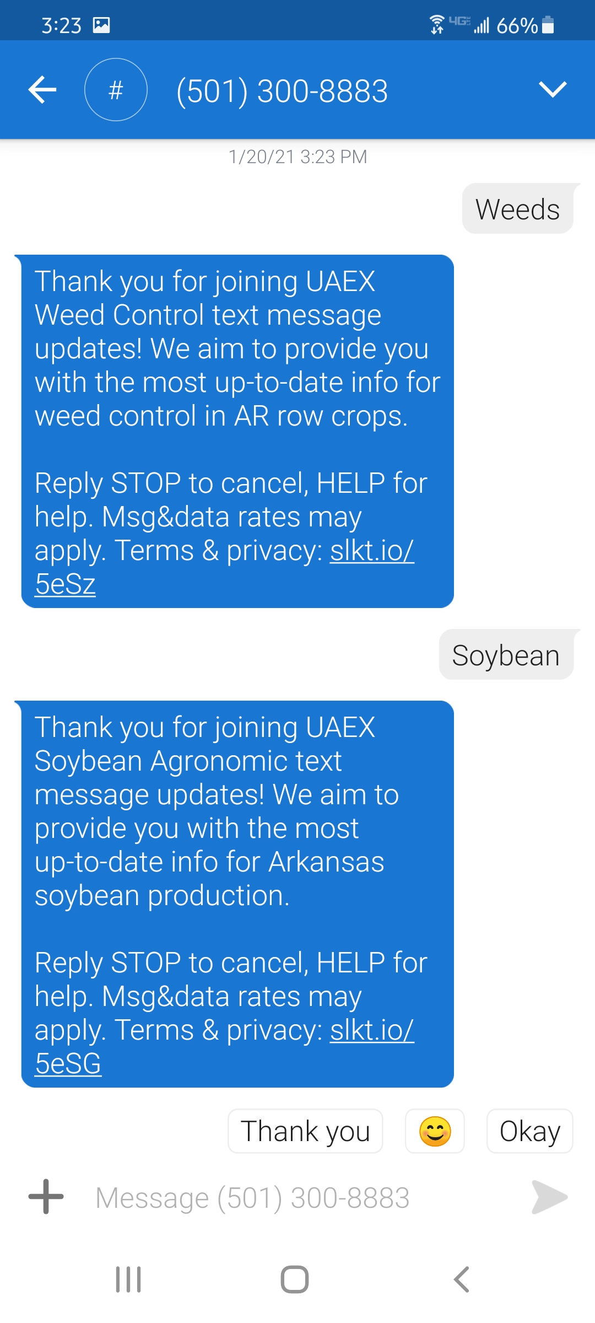The height and width of the screenshot is (1323, 595).
Task: Tap the Android navigation back button
Action: tap(462, 1279)
